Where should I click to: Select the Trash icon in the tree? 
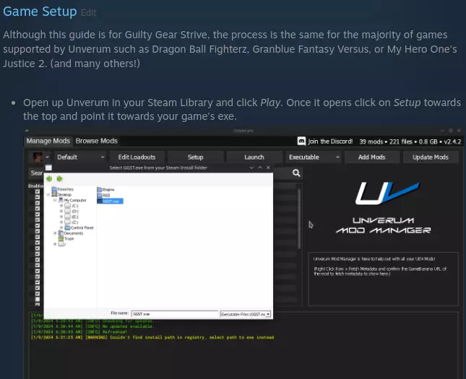61,238
